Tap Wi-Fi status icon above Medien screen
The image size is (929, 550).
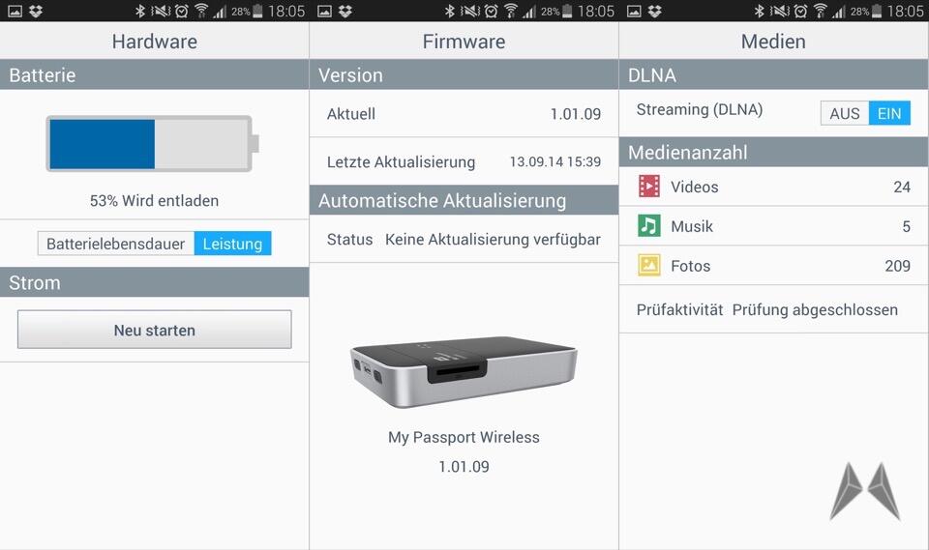tap(821, 11)
